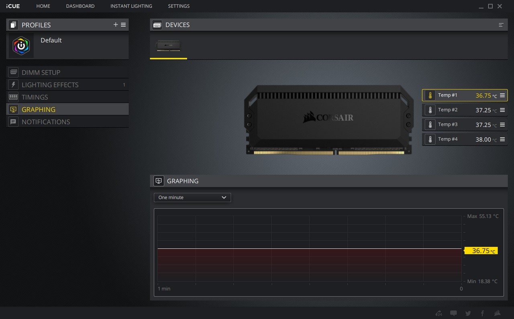Open the Corsair sails logo link
This screenshot has width=514, height=319.
pos(497,313)
